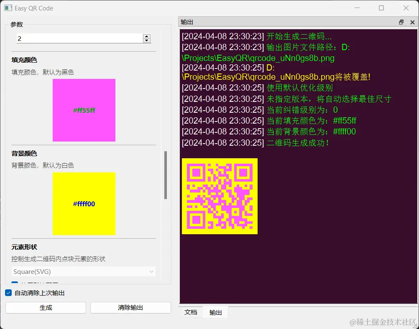This screenshot has width=419, height=329.
Task: Decrease the parameter value with down arrow
Action: click(146, 40)
